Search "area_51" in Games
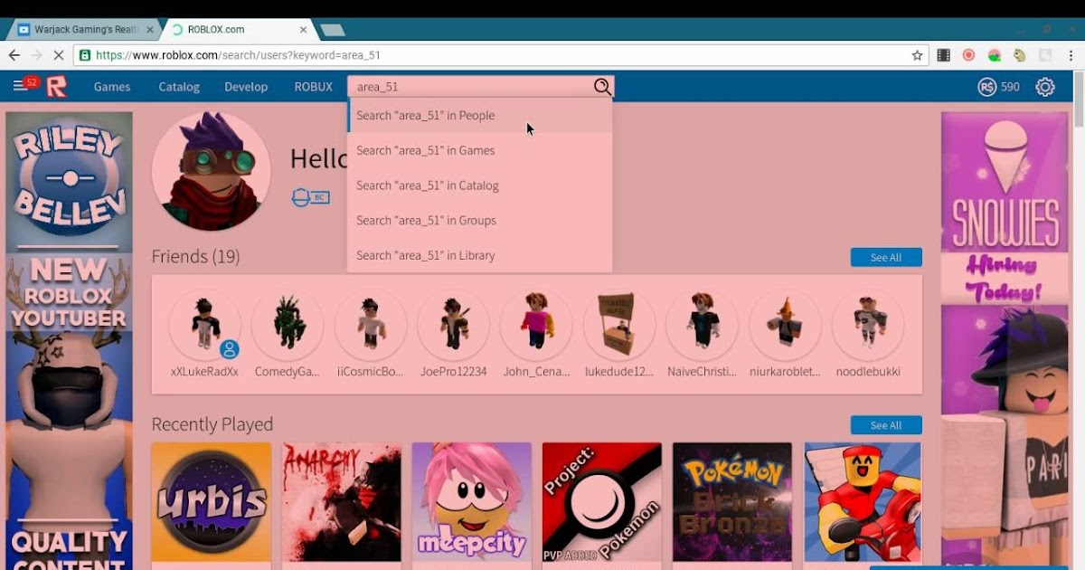The width and height of the screenshot is (1085, 570). click(x=480, y=150)
